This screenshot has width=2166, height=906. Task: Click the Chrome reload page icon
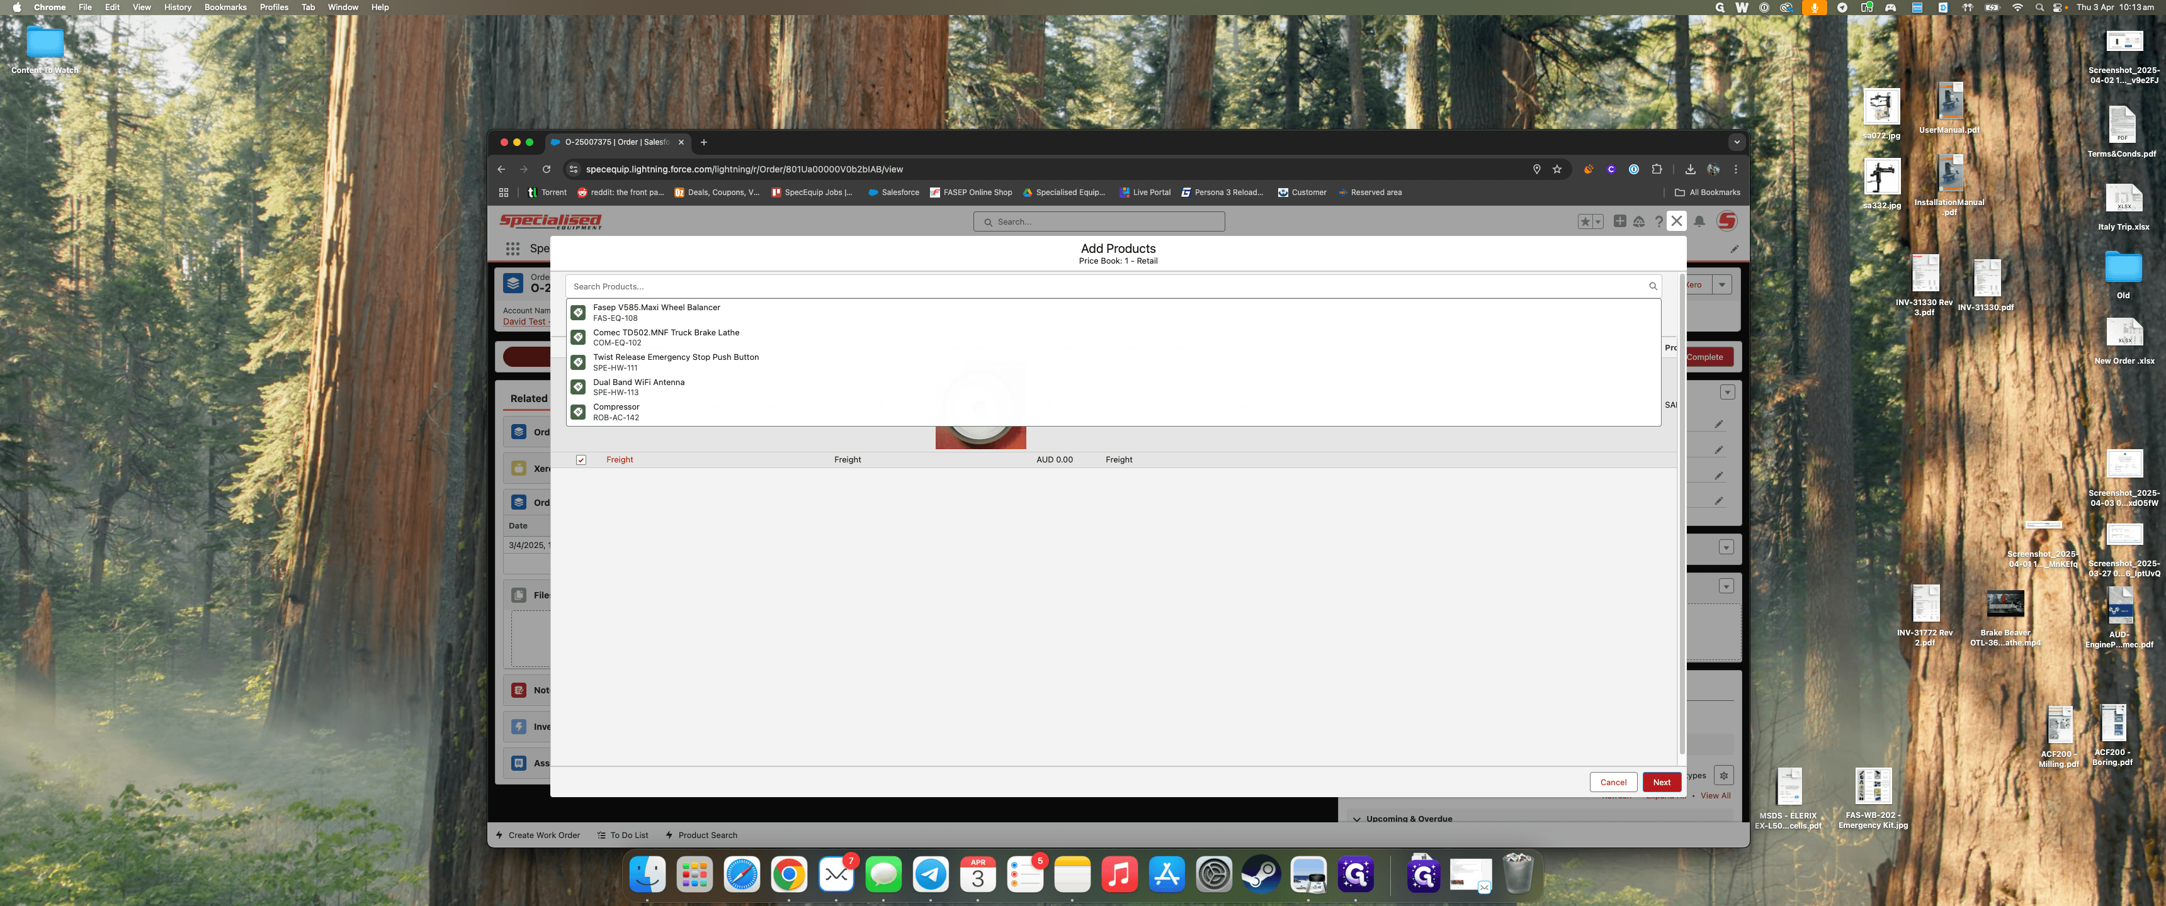[546, 169]
